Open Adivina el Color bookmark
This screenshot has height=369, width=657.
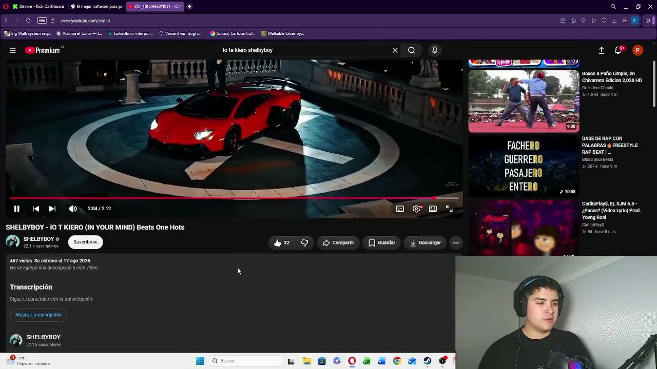[x=79, y=33]
